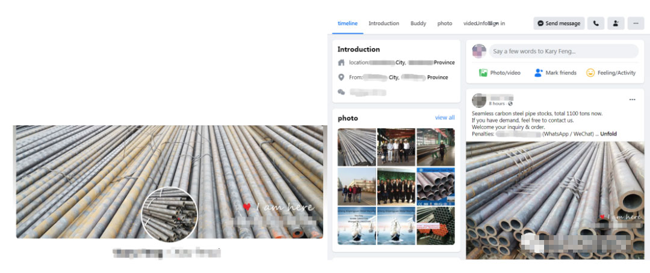Image resolution: width=650 pixels, height=273 pixels.
Task: Open the Buddy tab
Action: point(418,23)
